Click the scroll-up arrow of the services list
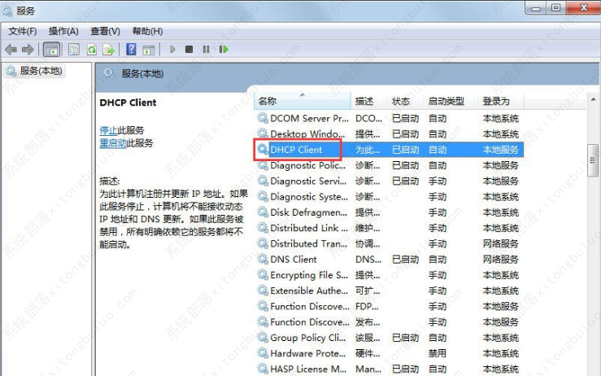The height and width of the screenshot is (376, 601). coord(594,99)
